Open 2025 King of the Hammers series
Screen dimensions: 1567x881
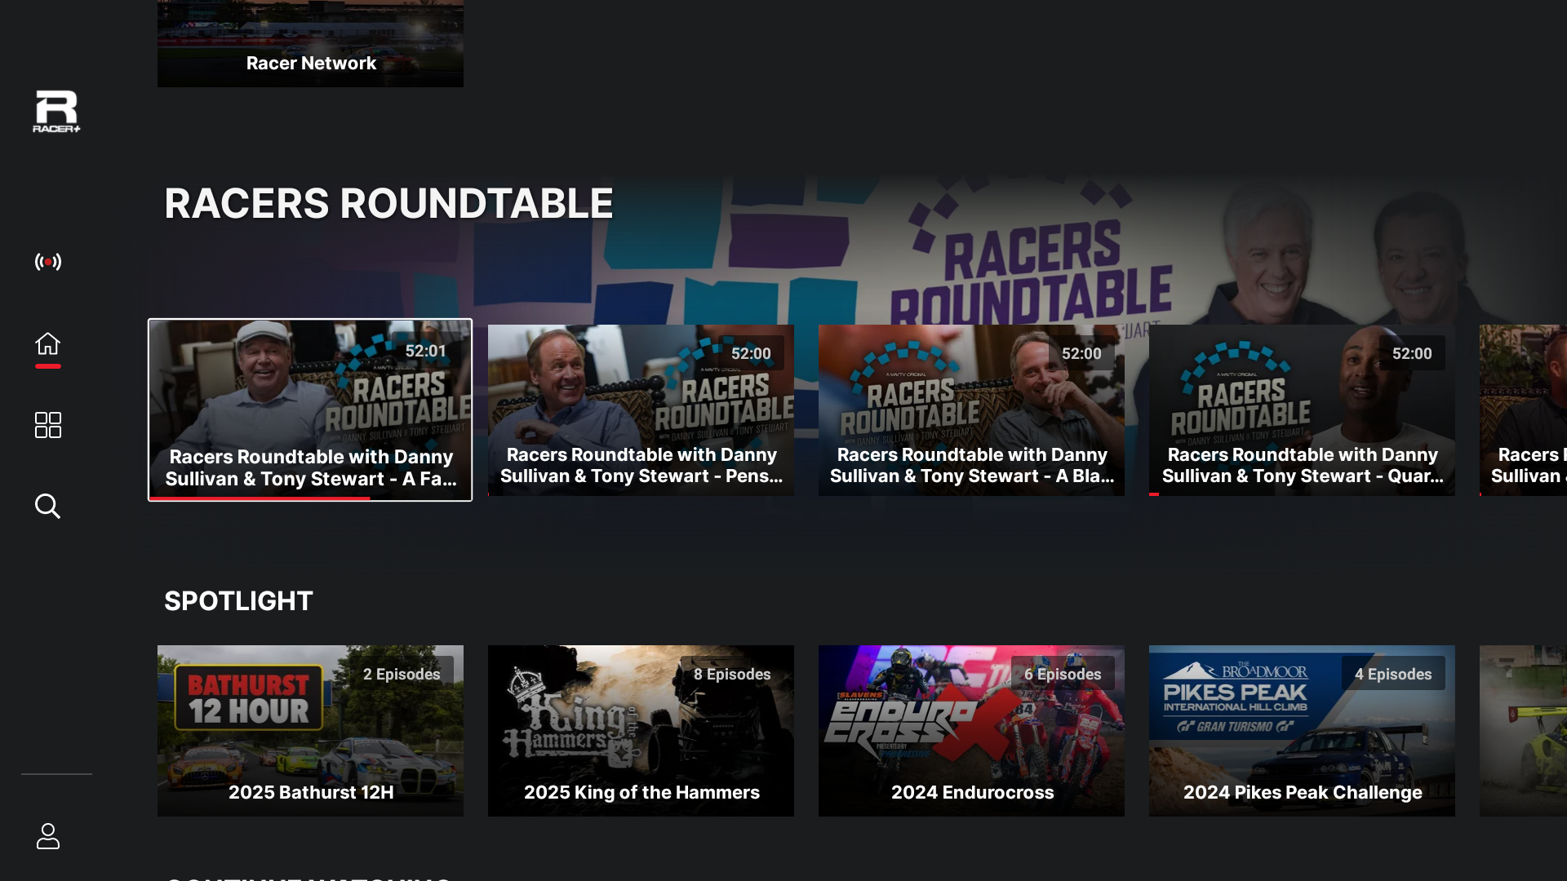[x=641, y=731]
